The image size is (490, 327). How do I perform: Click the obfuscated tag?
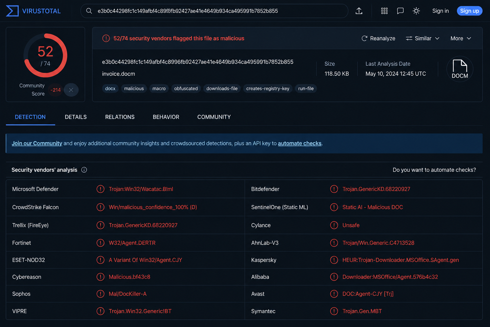tap(186, 88)
